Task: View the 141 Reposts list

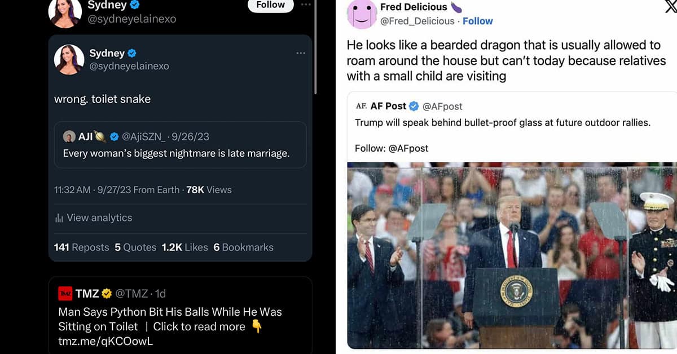Action: tap(81, 247)
